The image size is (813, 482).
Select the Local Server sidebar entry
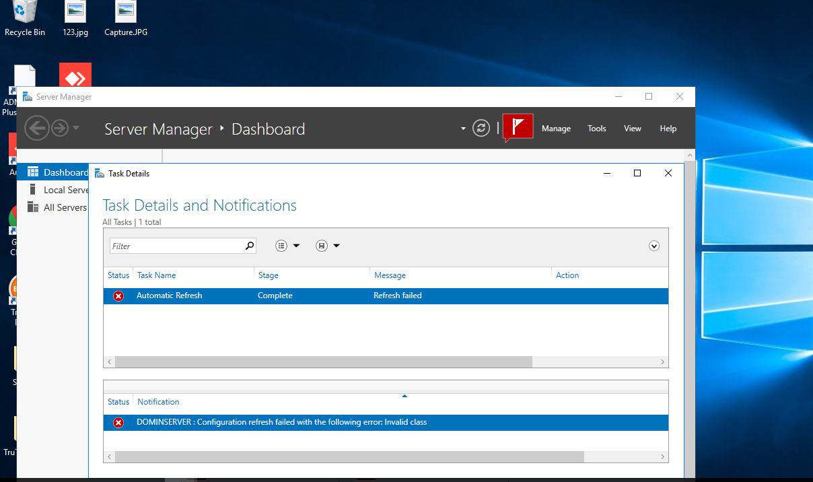coord(64,189)
